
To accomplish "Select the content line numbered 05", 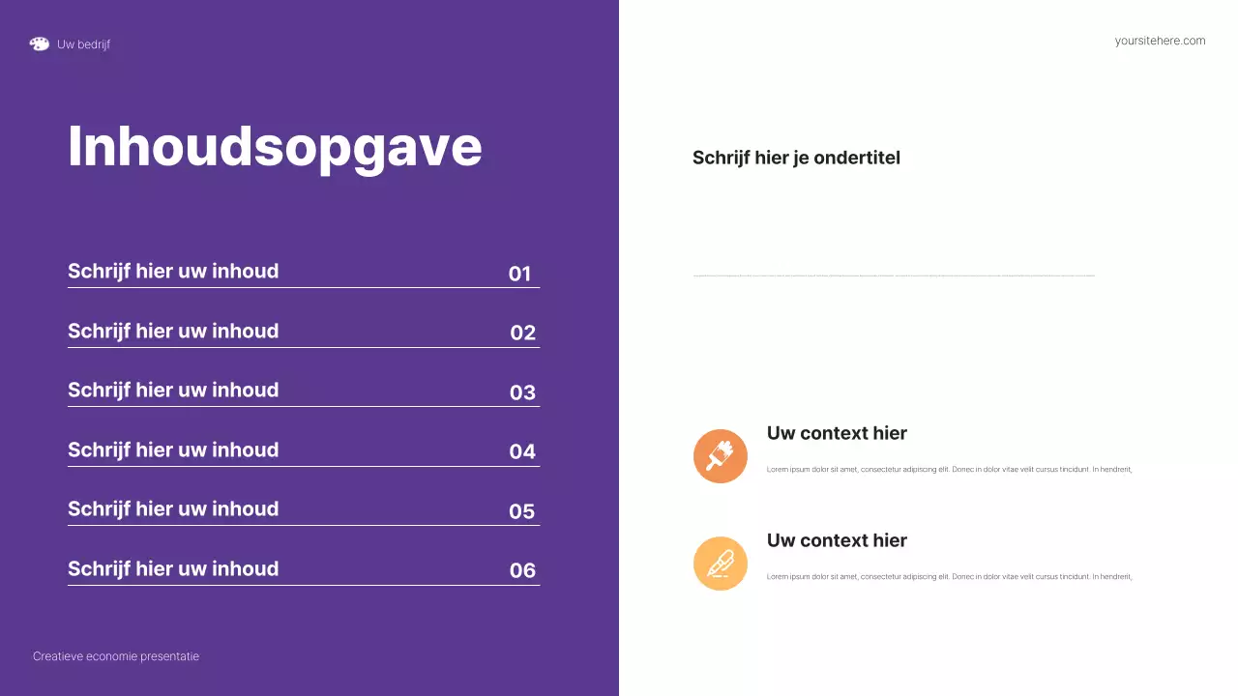I will click(173, 509).
